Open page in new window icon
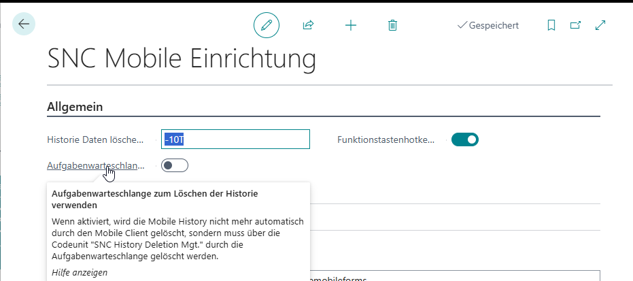The width and height of the screenshot is (633, 281). tap(575, 25)
